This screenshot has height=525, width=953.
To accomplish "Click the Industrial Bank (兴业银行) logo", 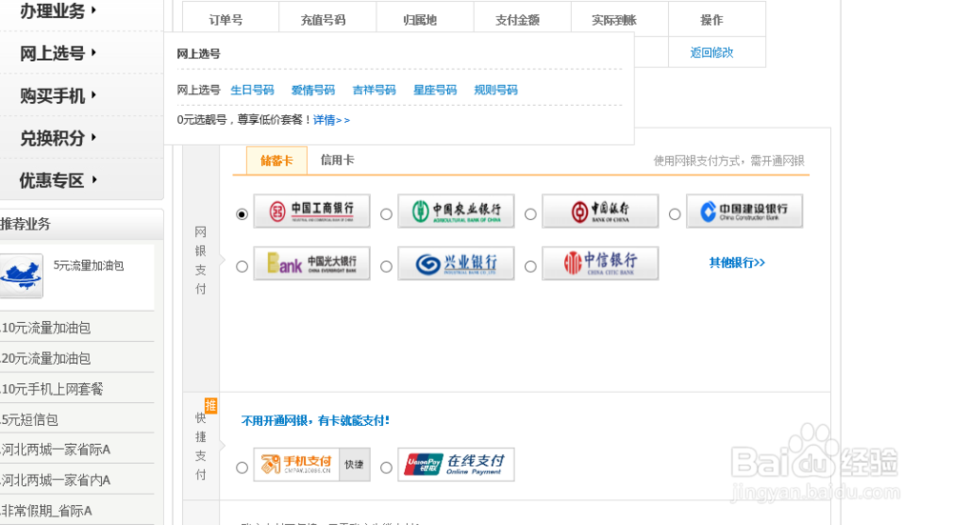I will 456,263.
